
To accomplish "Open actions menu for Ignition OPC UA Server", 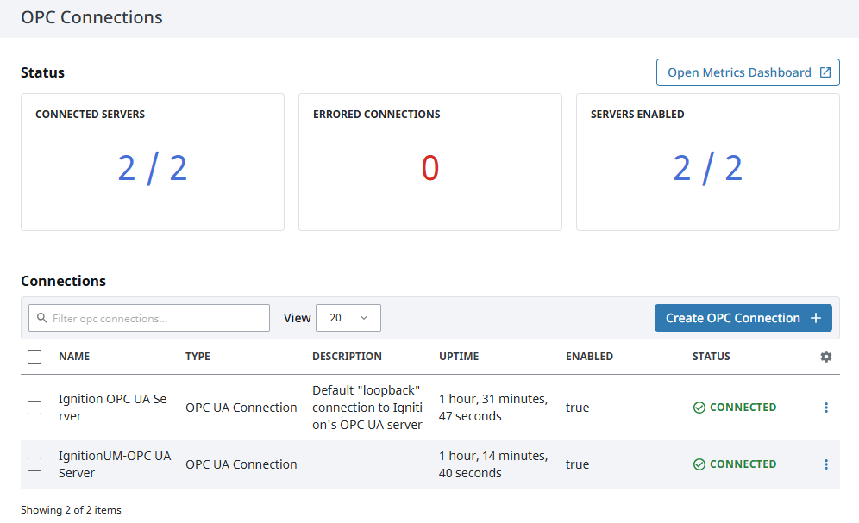I will [x=826, y=408].
